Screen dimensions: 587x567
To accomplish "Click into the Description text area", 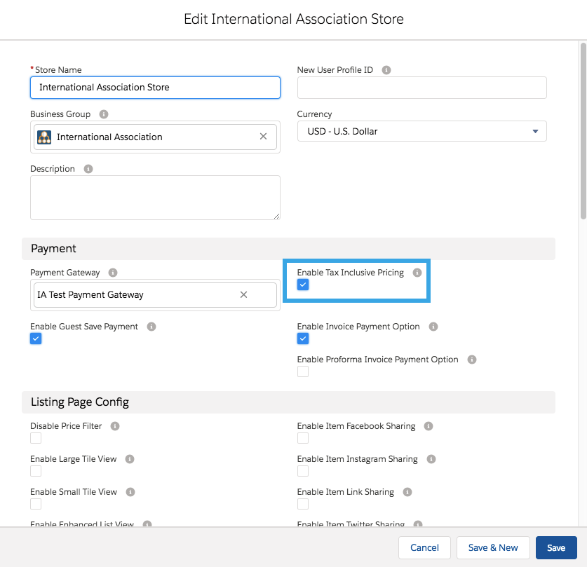I will pyautogui.click(x=155, y=198).
